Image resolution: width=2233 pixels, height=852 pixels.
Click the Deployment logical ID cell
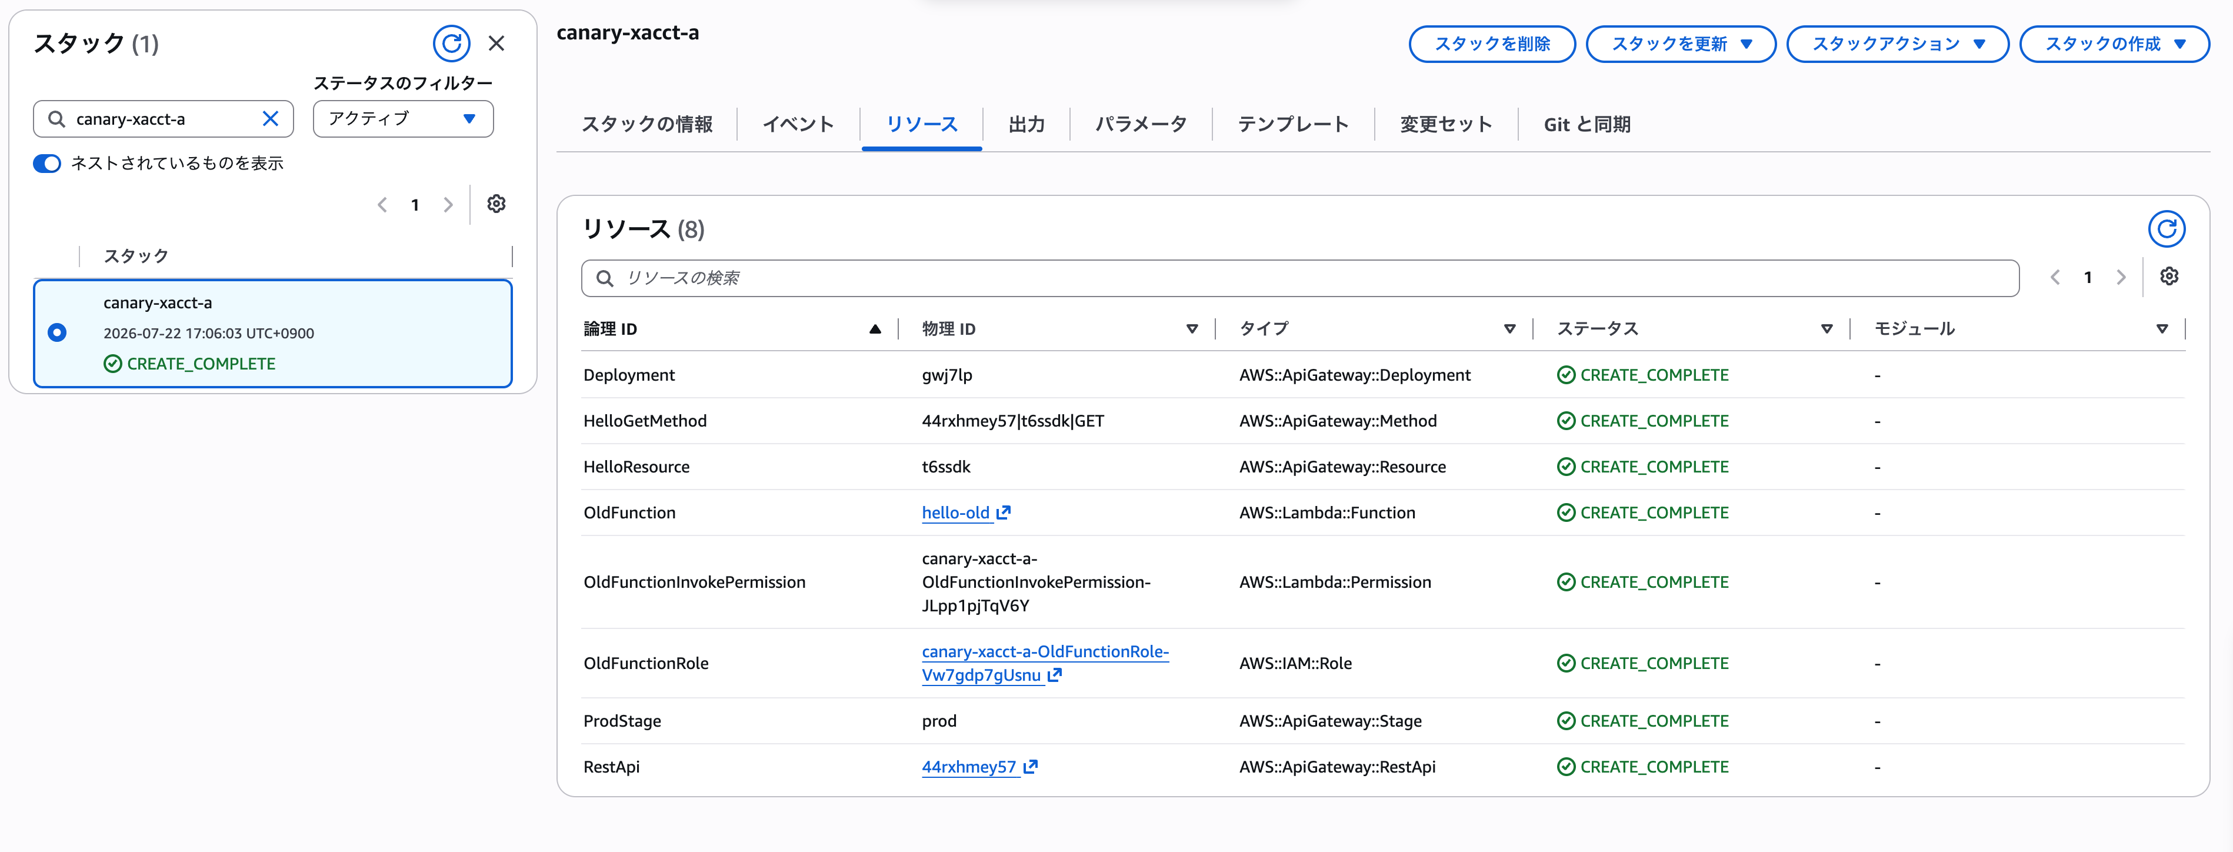tap(628, 374)
